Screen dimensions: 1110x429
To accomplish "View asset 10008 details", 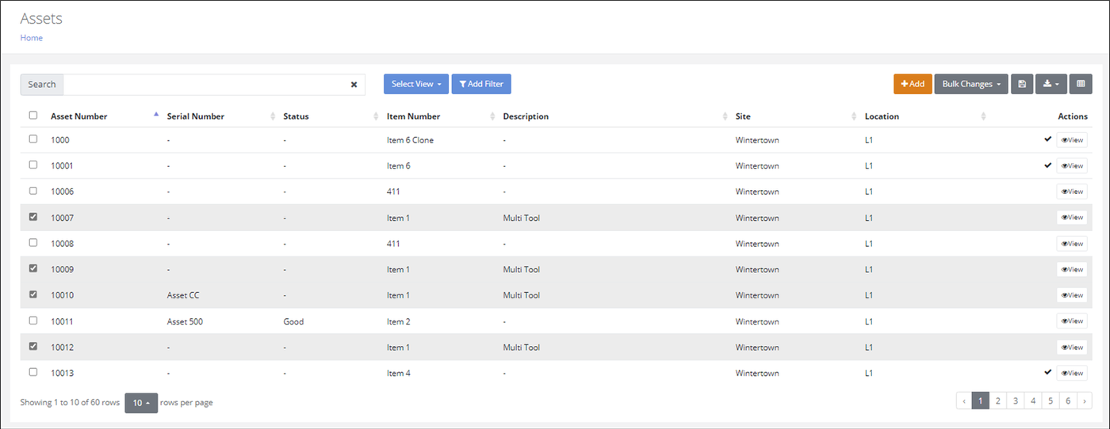I will coord(1072,244).
